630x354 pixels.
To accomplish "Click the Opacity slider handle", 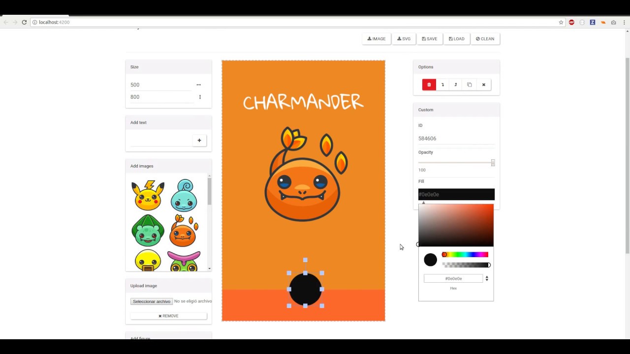I will tap(493, 163).
